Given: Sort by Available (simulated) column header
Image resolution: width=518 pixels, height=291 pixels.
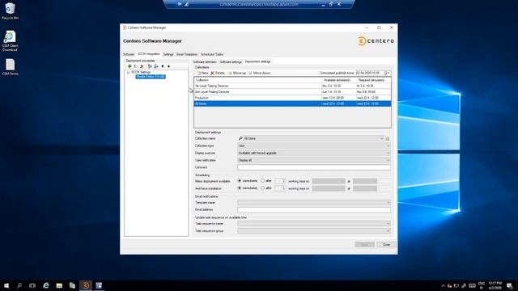Looking at the screenshot, I should click(338, 80).
